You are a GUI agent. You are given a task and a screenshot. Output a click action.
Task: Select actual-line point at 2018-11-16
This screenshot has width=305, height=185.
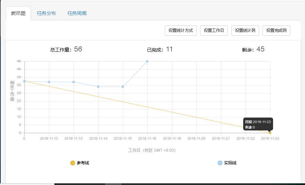click(147, 61)
